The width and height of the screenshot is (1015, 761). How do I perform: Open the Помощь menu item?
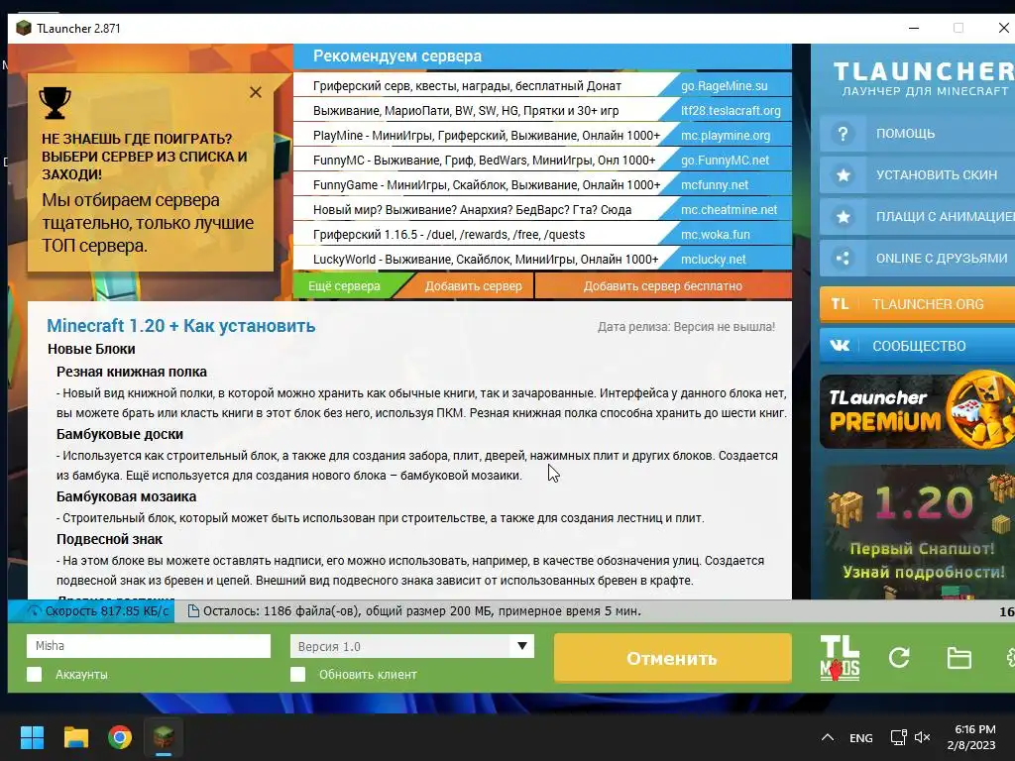click(917, 134)
